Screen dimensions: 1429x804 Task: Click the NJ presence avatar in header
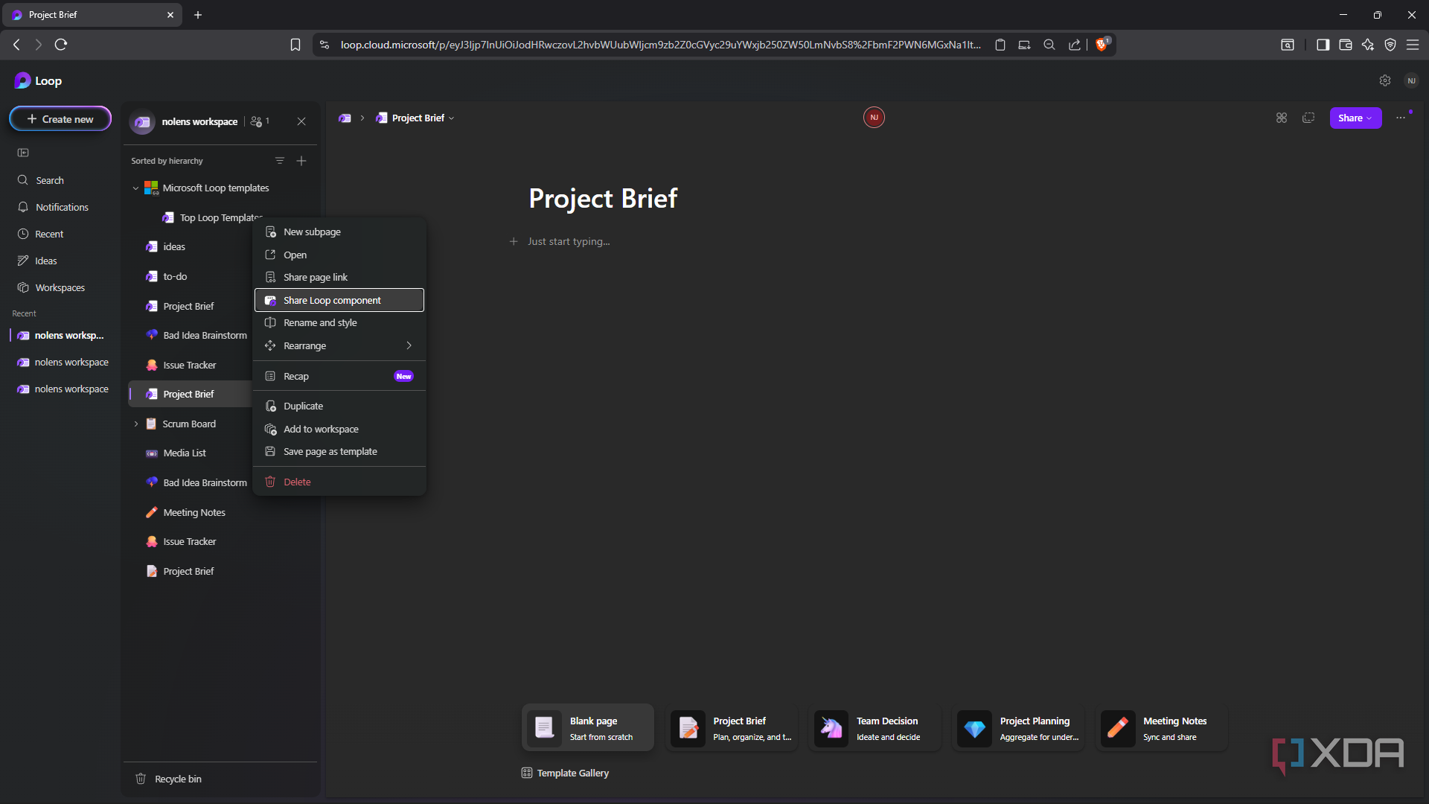tap(874, 118)
